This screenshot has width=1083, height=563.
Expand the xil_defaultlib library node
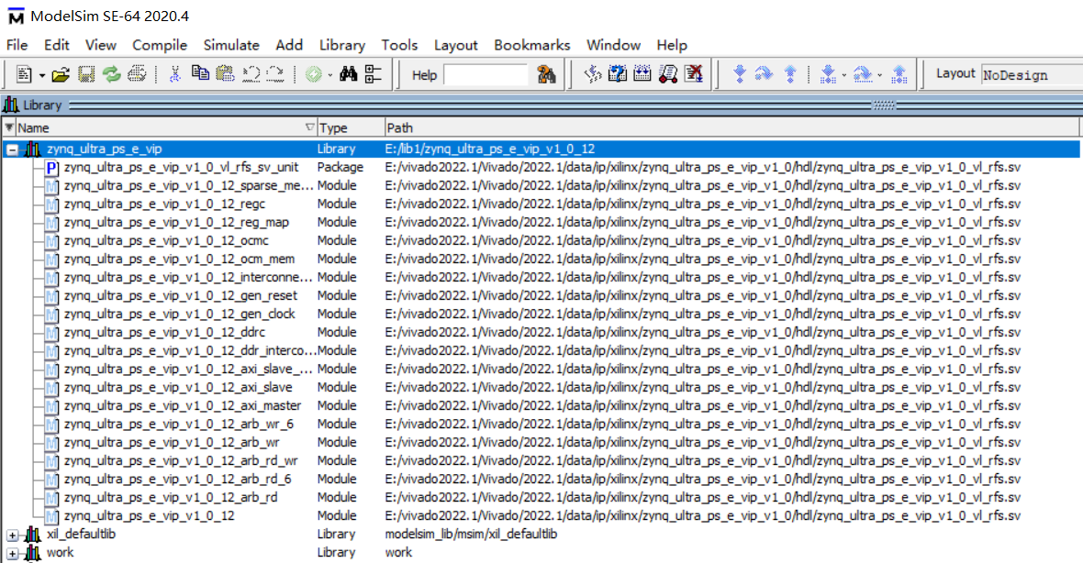[x=13, y=535]
